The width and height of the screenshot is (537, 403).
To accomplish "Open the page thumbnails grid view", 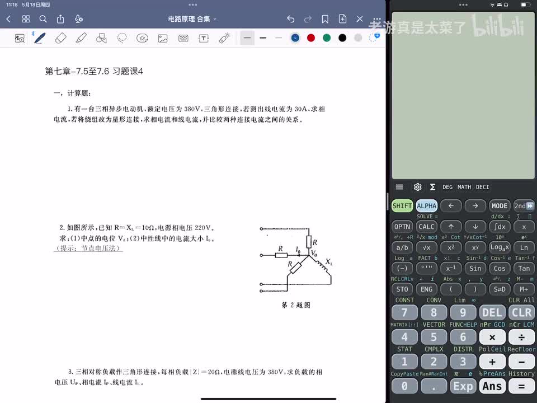I will 26,19.
